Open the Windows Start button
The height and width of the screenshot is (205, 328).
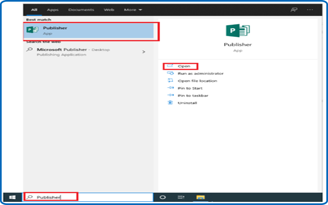pyautogui.click(x=12, y=197)
